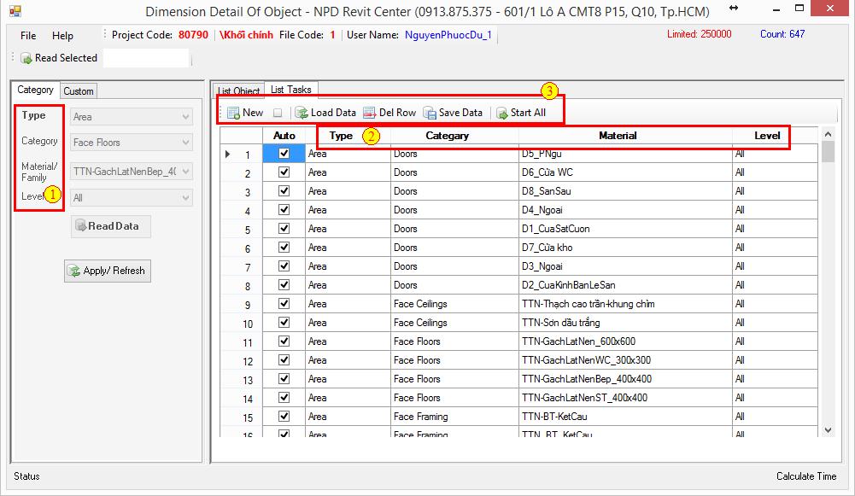Click project code value 80790
855x496 pixels.
[193, 35]
